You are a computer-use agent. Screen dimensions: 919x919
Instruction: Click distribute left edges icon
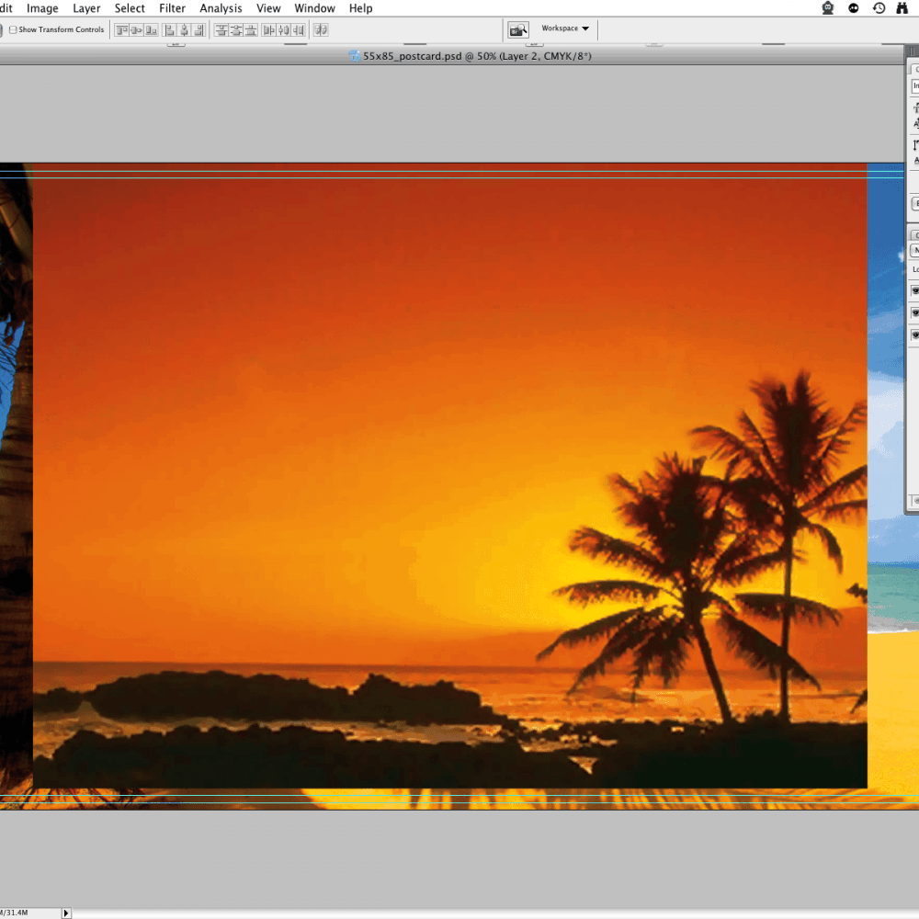point(268,29)
